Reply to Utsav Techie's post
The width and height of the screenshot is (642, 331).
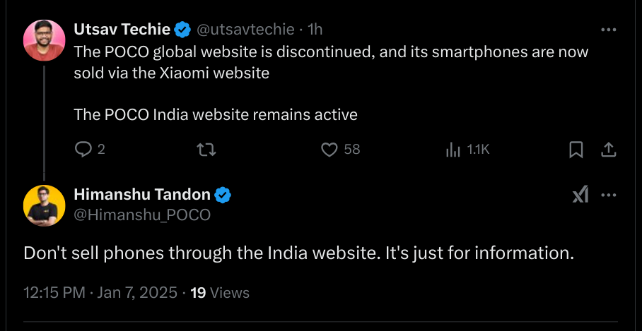tap(83, 150)
